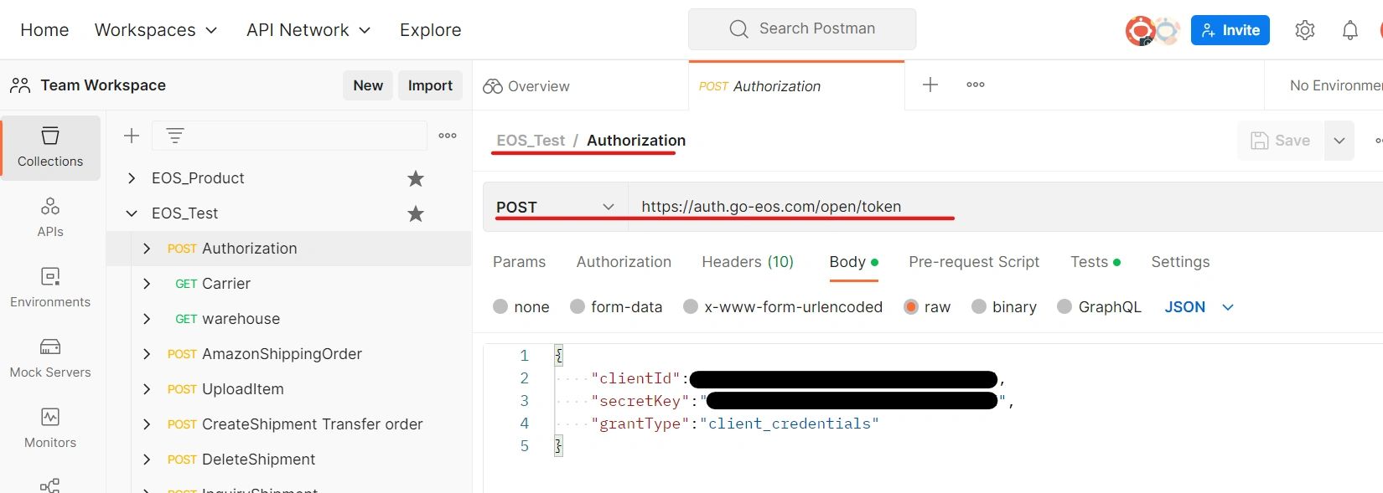Select the x-www-form-urlencoded body type

point(691,306)
